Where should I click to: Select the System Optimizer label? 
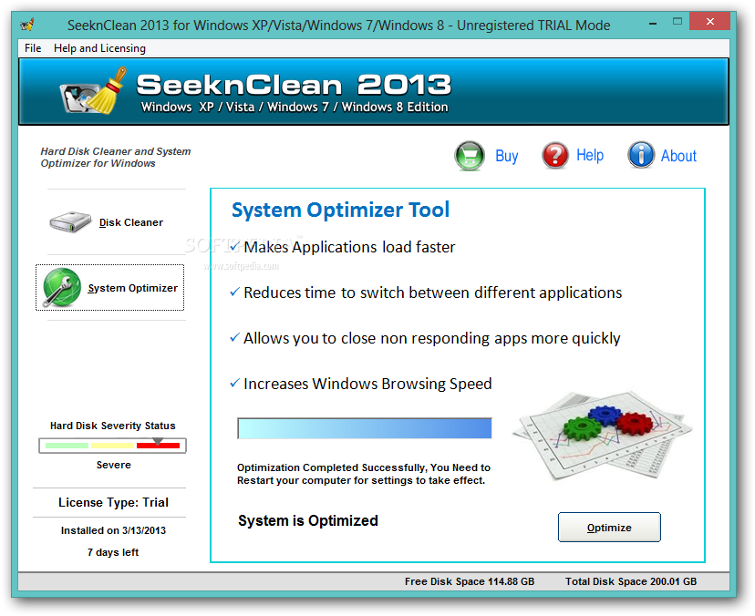tap(132, 288)
